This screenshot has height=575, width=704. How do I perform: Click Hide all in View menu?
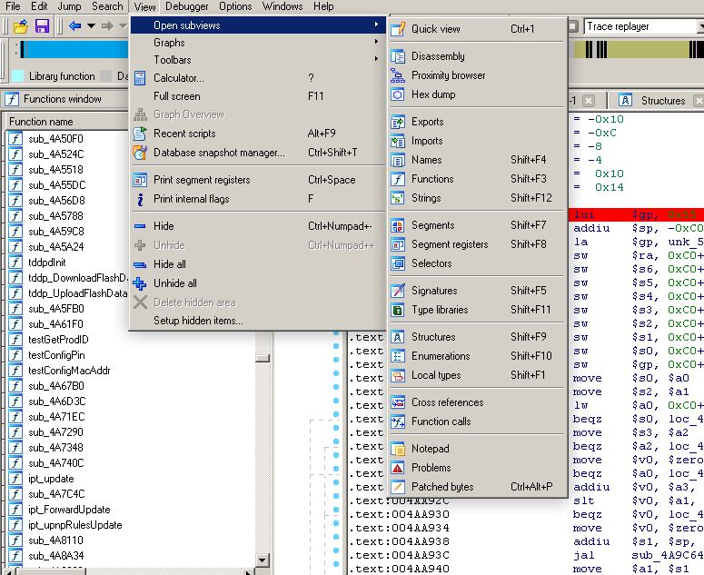click(258, 264)
